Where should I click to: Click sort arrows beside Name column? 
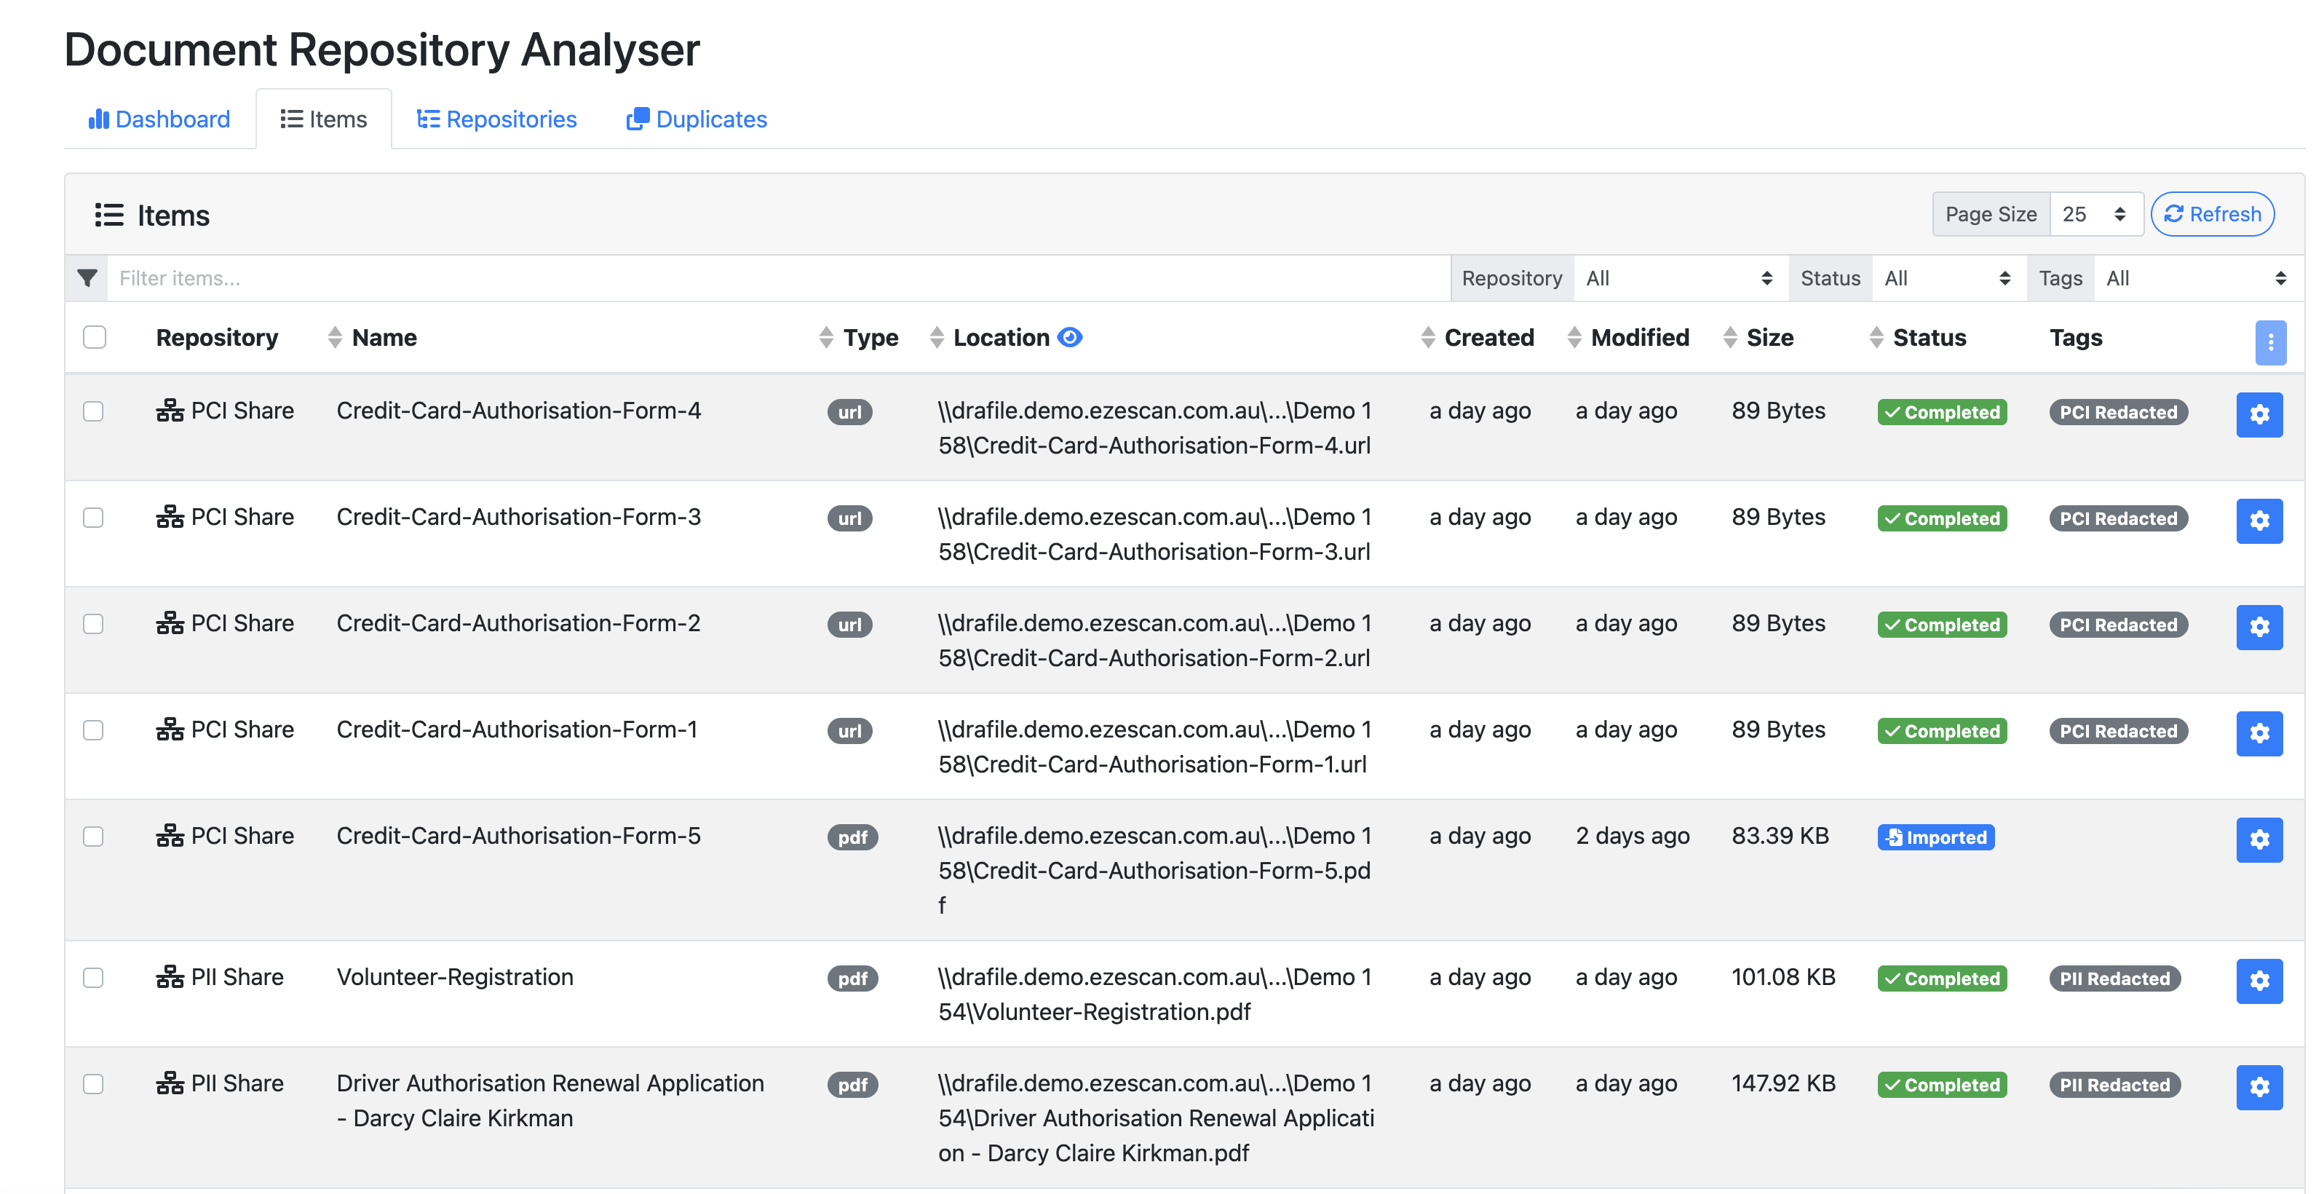coord(336,337)
